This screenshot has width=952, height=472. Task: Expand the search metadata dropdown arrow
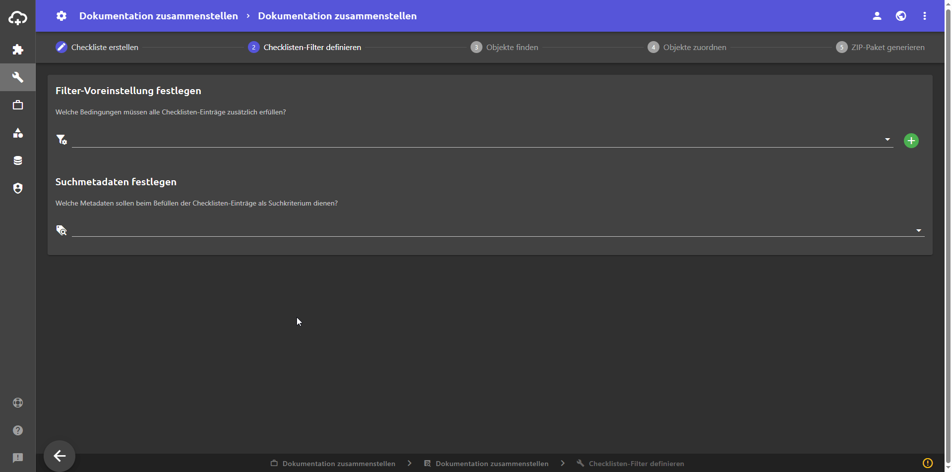click(918, 231)
